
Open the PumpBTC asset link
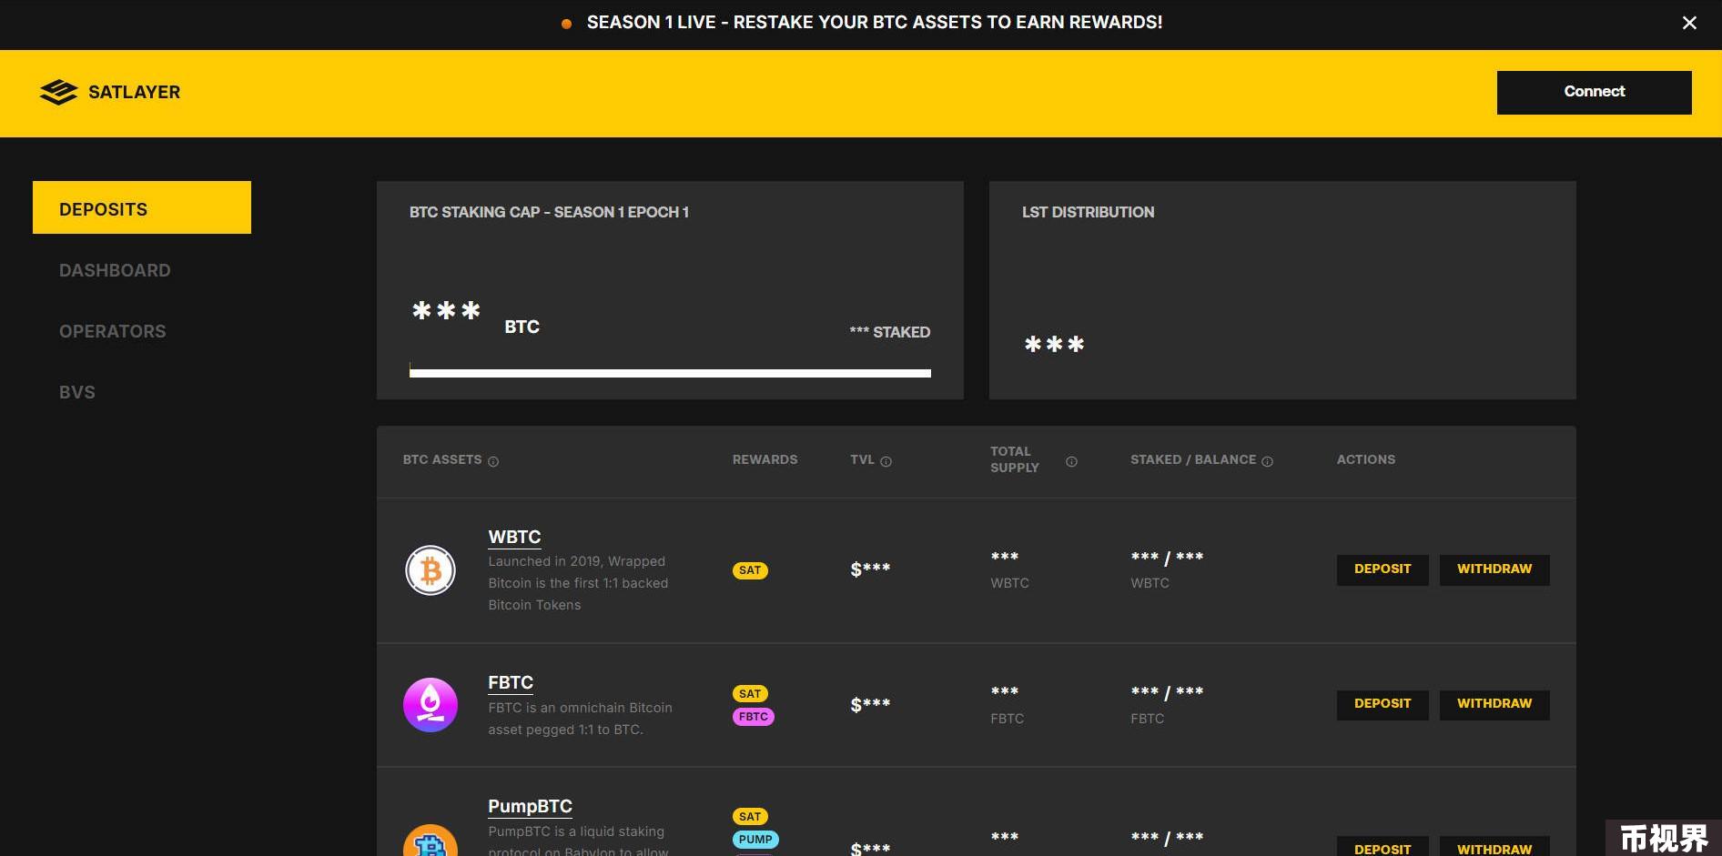pos(530,806)
